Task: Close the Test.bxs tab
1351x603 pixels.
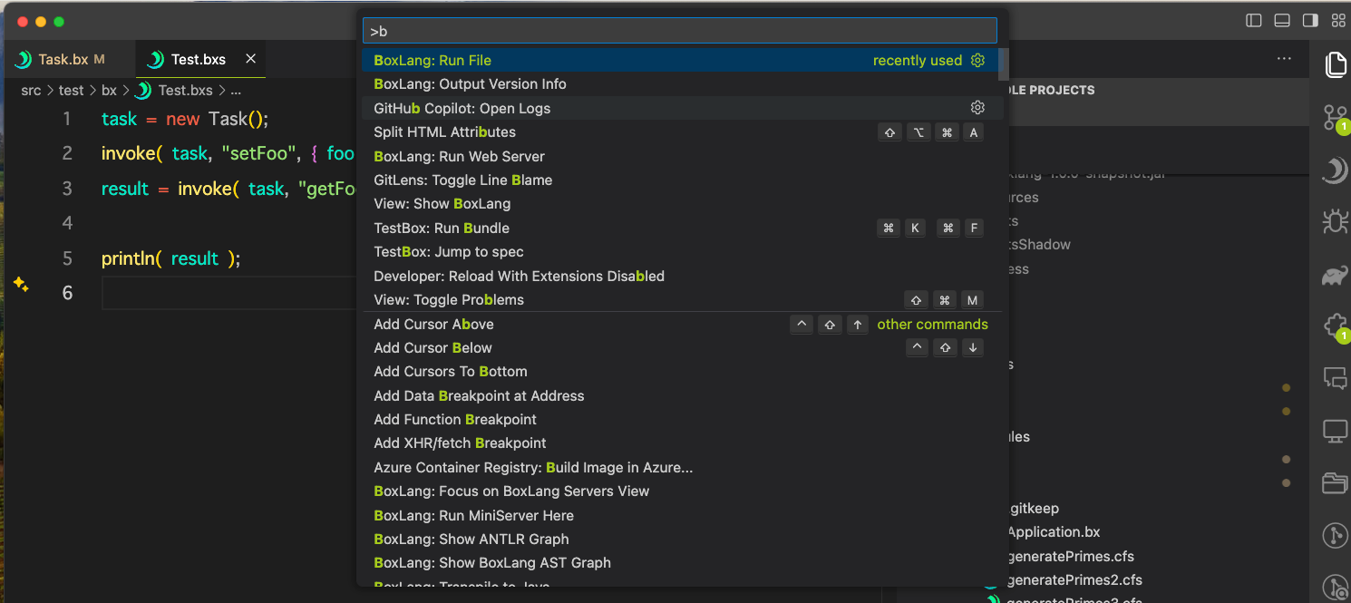Action: click(251, 59)
